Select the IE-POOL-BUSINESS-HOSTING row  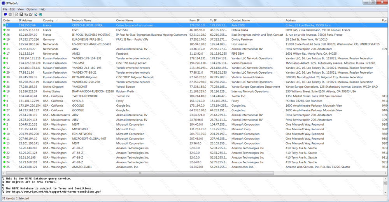pyautogui.click(x=195, y=35)
